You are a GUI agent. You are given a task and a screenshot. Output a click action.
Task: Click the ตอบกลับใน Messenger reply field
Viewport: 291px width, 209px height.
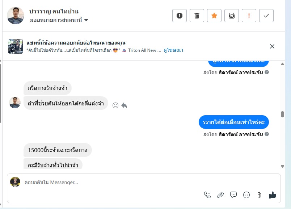[109, 182]
